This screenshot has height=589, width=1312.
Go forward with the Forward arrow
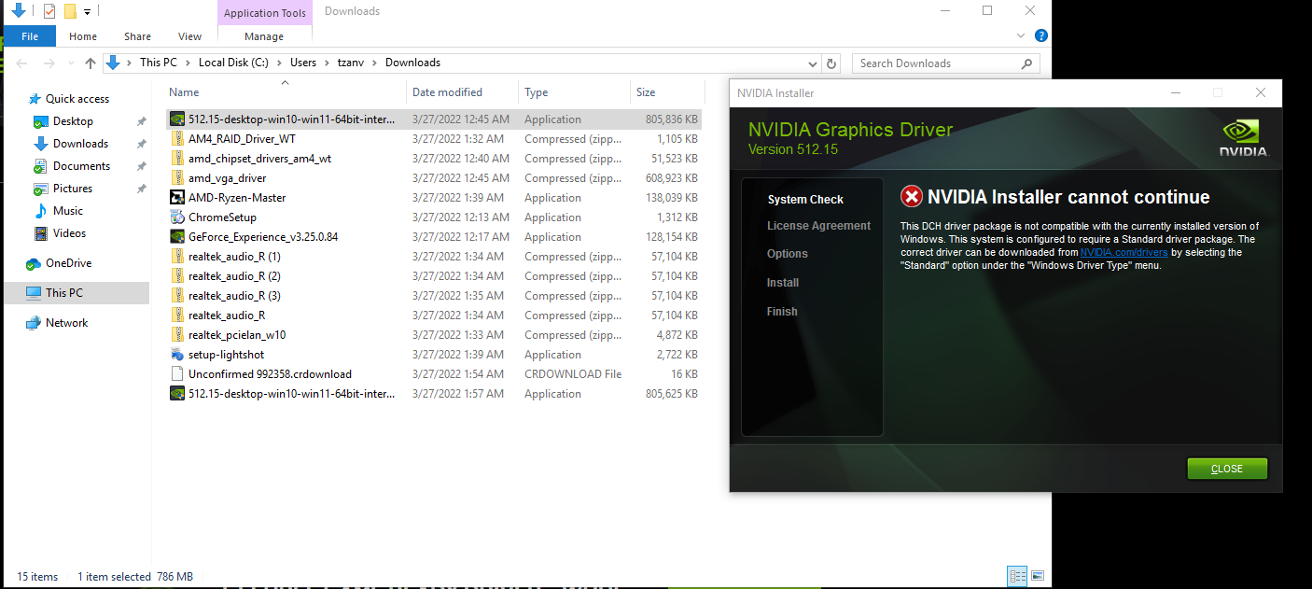pos(49,63)
